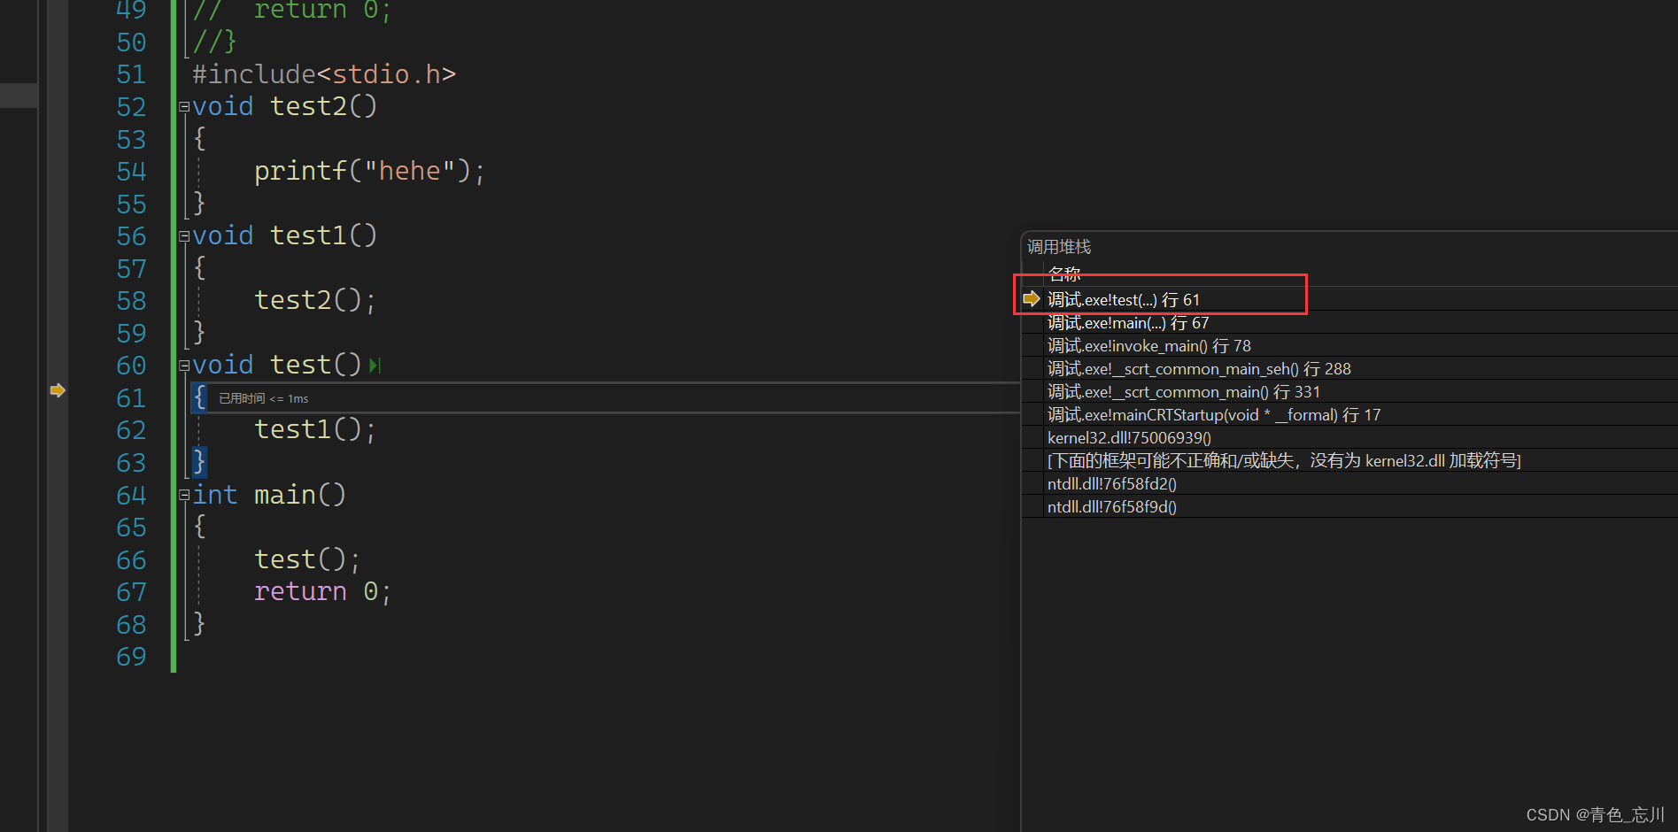Select the 调试.exe!test(...) 行 61 stack frame

(1123, 300)
